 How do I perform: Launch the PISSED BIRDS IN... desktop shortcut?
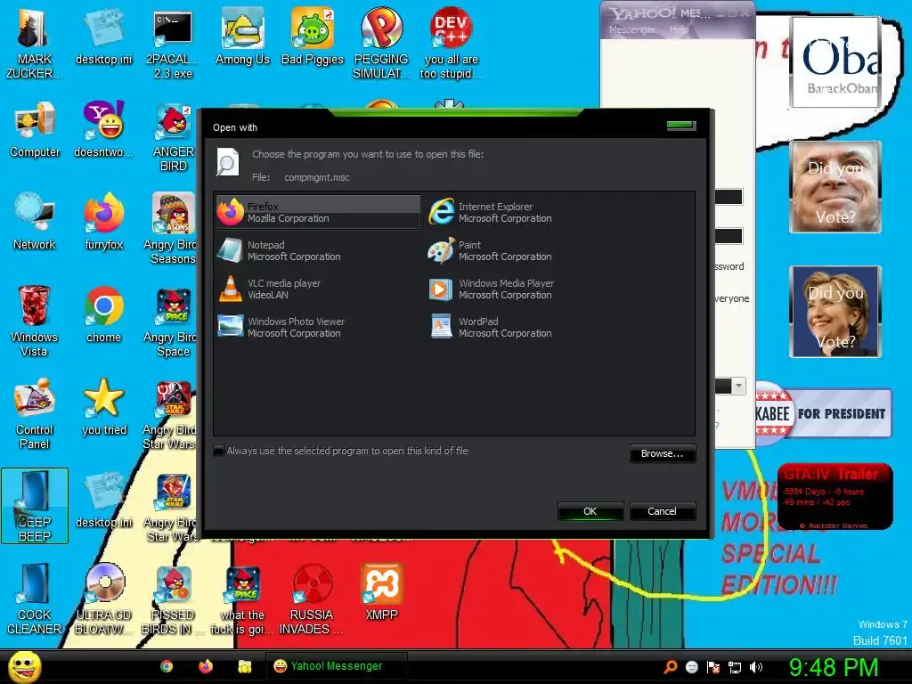pos(173,598)
